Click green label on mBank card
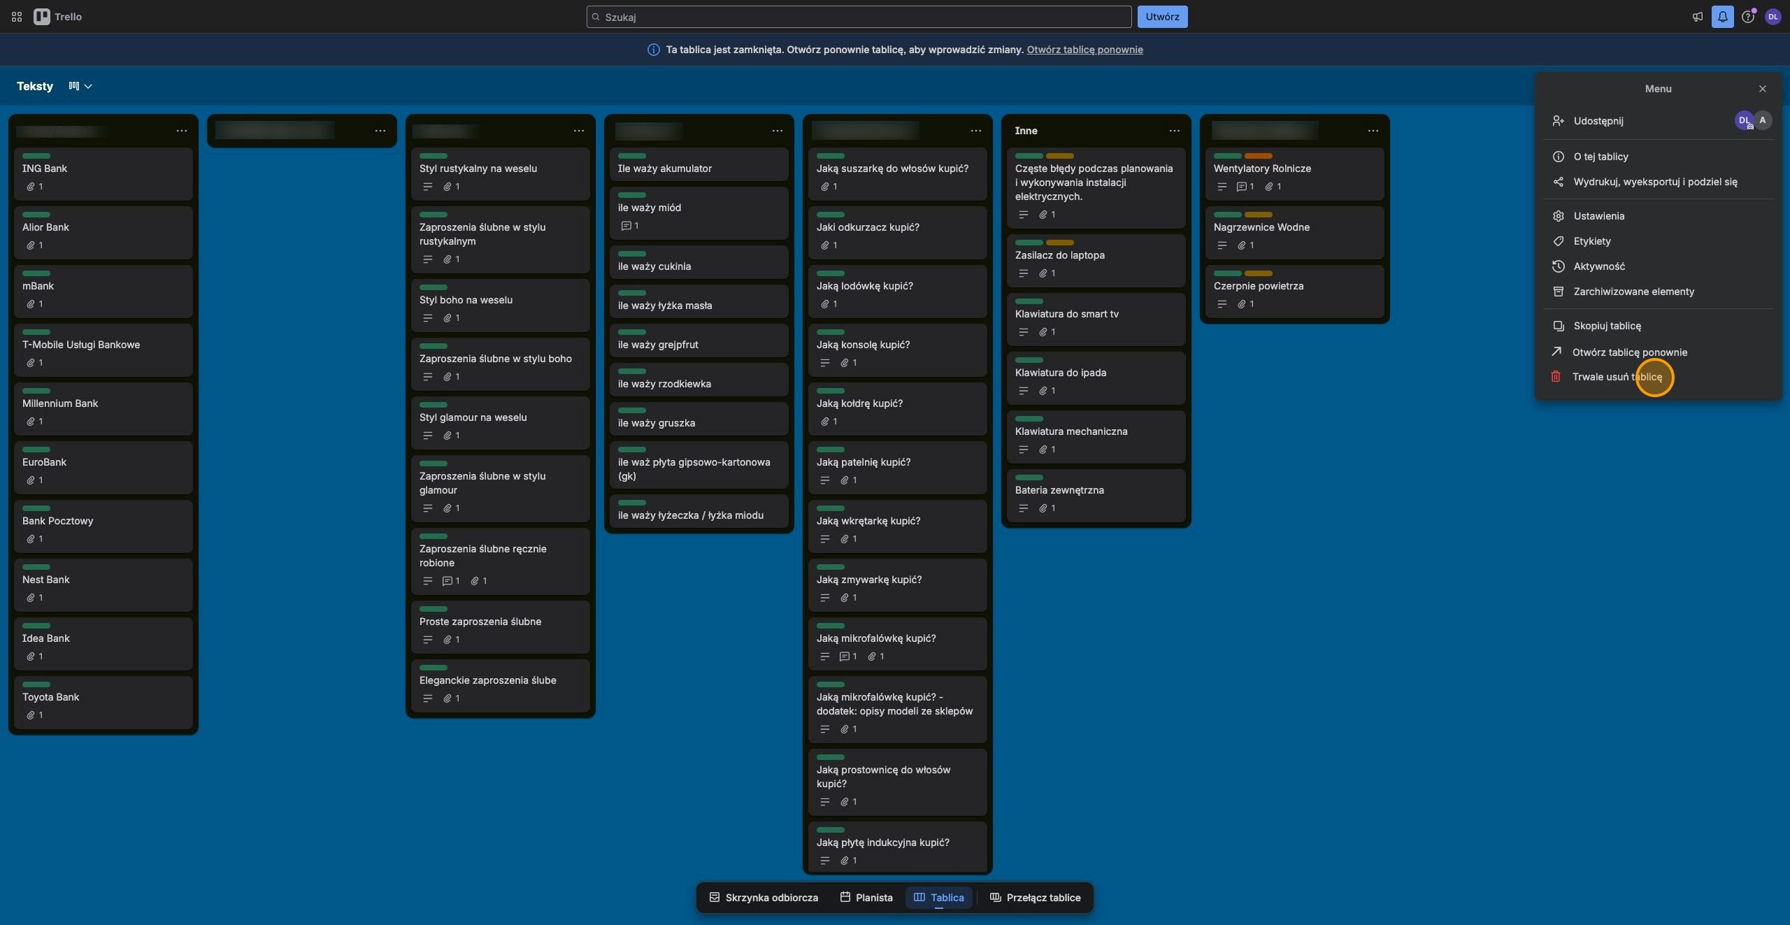The height and width of the screenshot is (925, 1790). point(36,273)
